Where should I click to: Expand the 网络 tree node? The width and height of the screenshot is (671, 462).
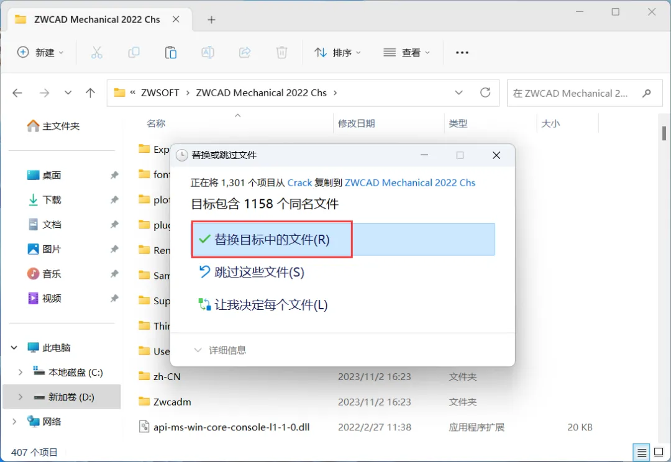(14, 422)
